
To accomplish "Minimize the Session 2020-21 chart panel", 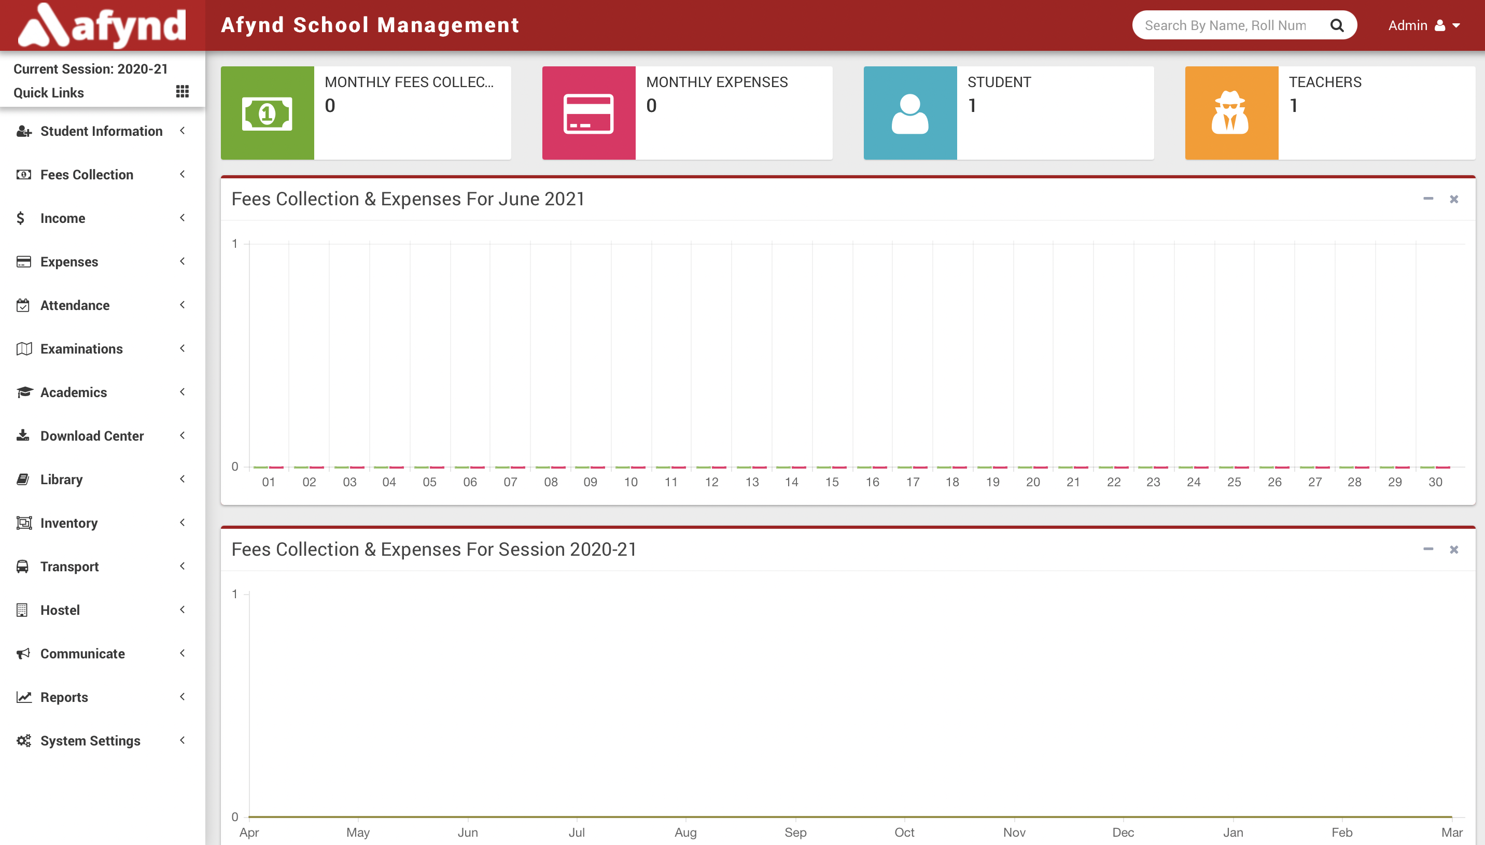I will (1427, 549).
